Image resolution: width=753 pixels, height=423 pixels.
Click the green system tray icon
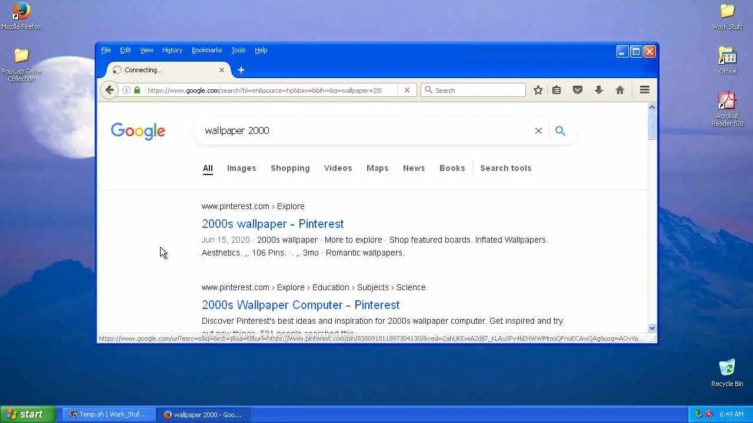click(x=698, y=414)
